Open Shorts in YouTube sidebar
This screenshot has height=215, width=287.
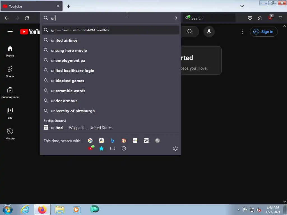click(10, 72)
